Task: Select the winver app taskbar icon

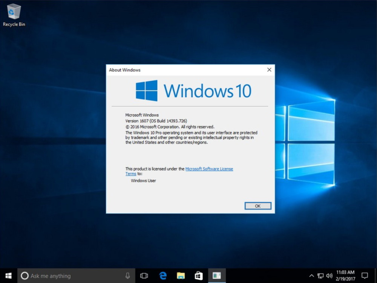Action: [x=217, y=276]
